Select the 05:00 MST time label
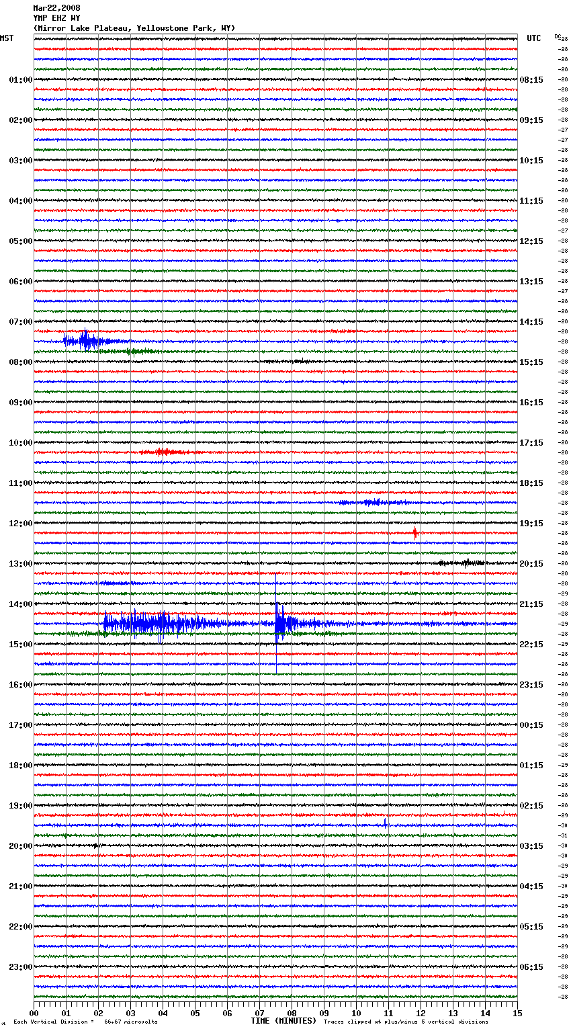This screenshot has height=1031, width=571. tap(20, 241)
